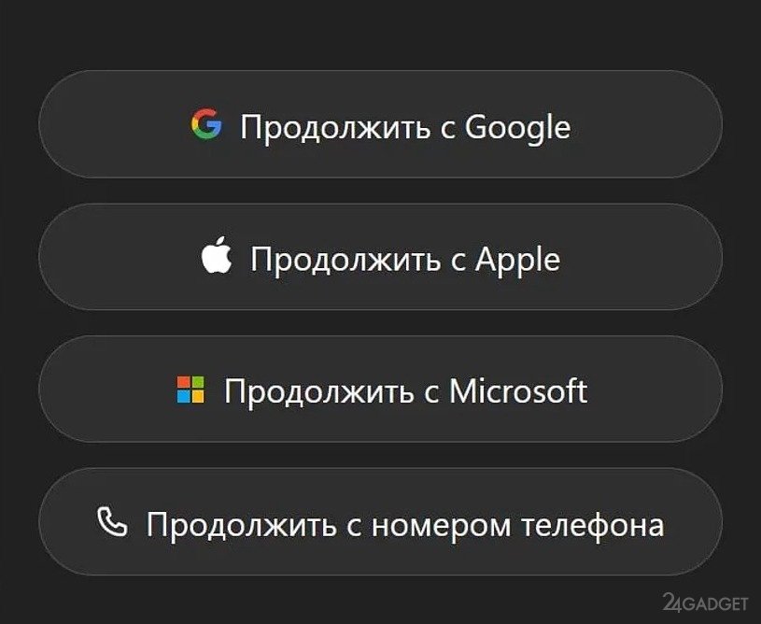The height and width of the screenshot is (624, 761).
Task: Click 'Продолжить' text beside the Google logo
Action: pyautogui.click(x=332, y=126)
